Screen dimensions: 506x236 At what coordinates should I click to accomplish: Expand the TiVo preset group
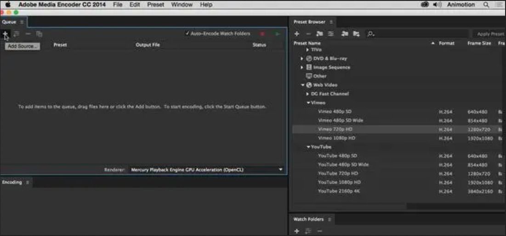point(308,50)
